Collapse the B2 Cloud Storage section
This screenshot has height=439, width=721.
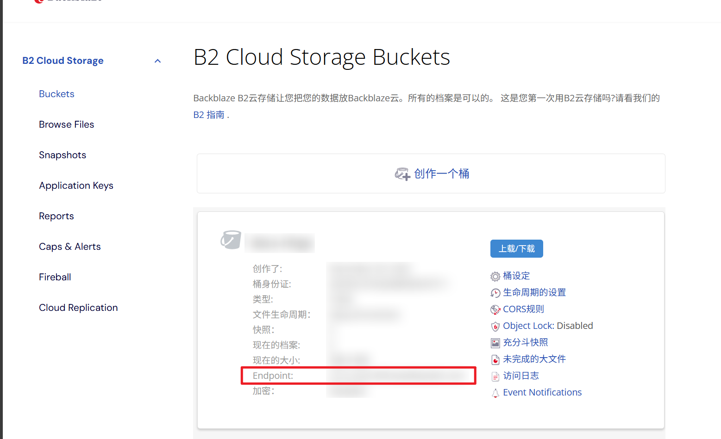point(157,61)
